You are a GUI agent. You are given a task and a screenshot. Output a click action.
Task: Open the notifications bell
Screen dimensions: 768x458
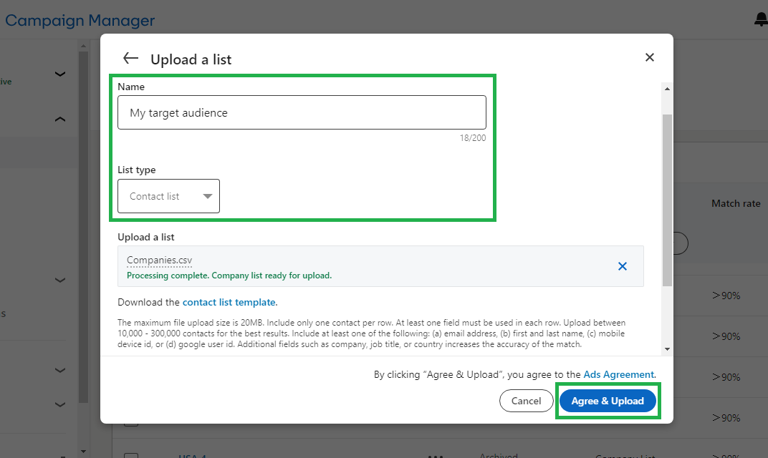pos(761,20)
